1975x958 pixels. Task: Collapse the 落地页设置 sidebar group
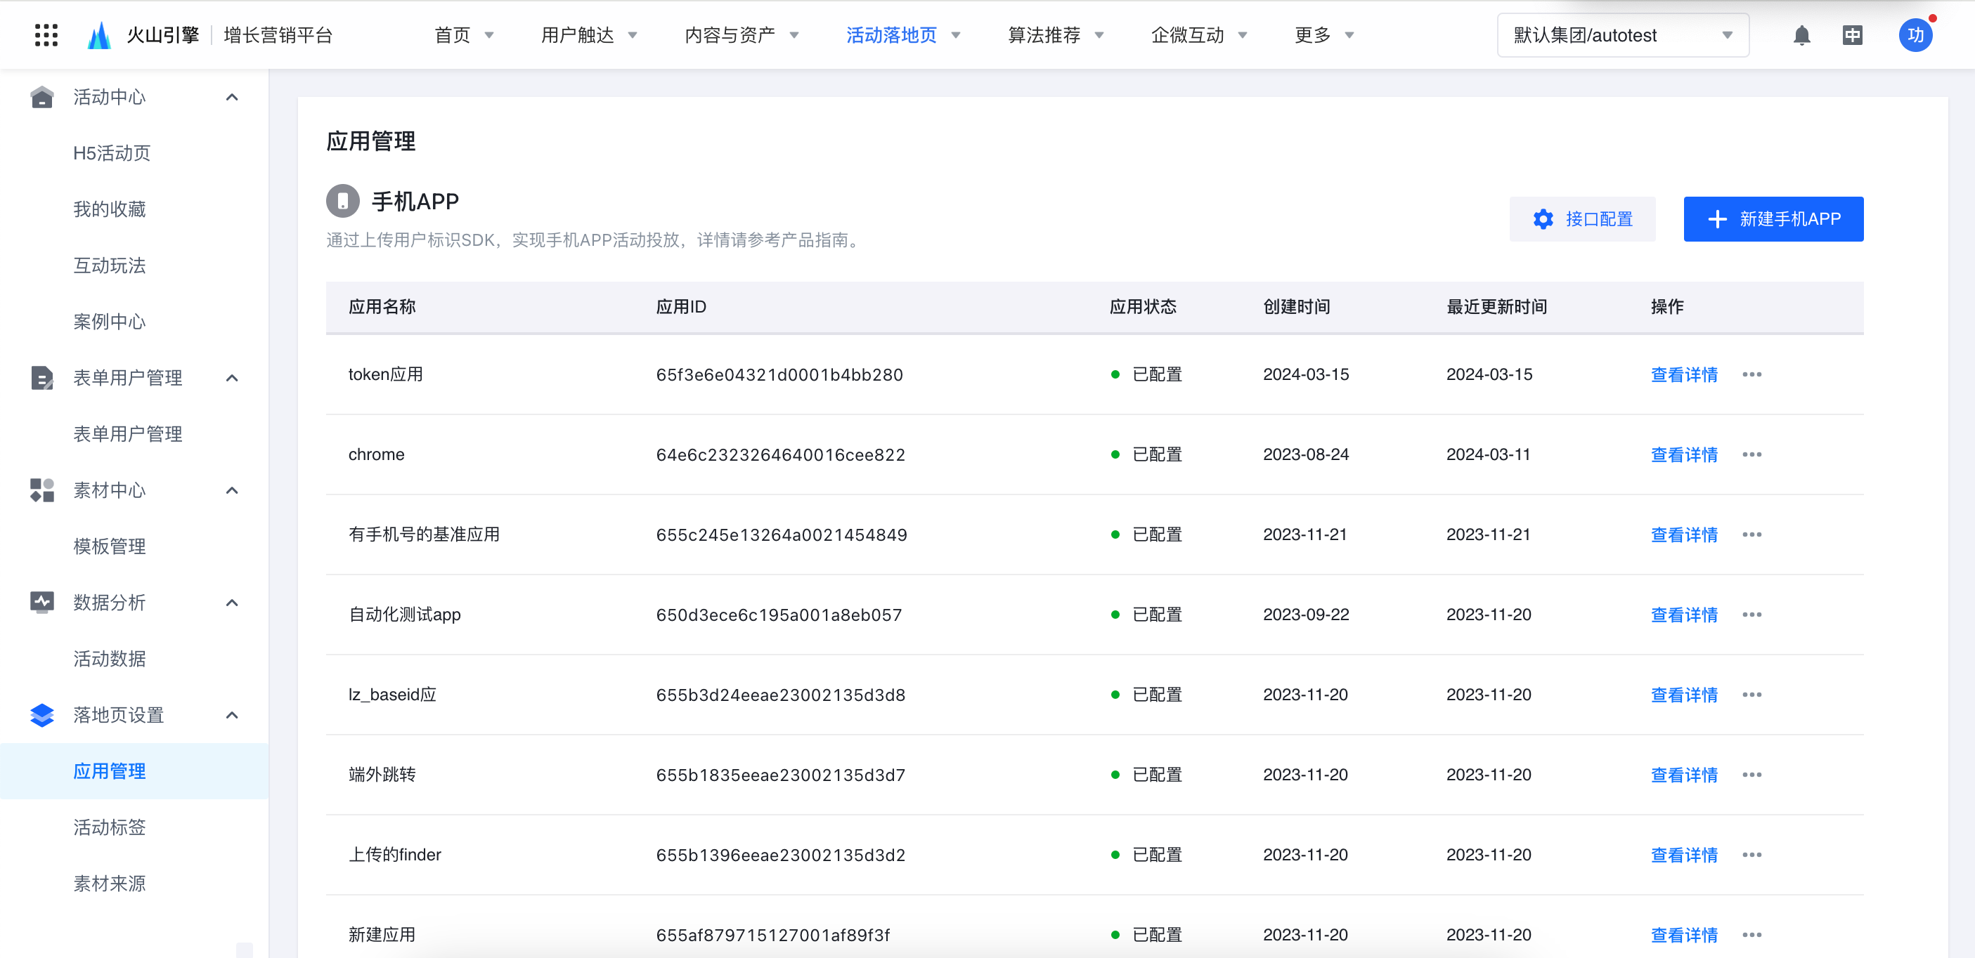(x=233, y=715)
